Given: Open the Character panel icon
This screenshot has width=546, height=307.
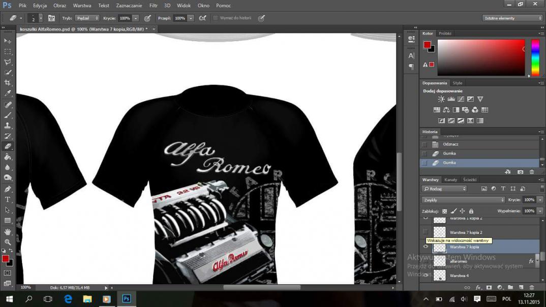Looking at the screenshot, I should pyautogui.click(x=411, y=56).
